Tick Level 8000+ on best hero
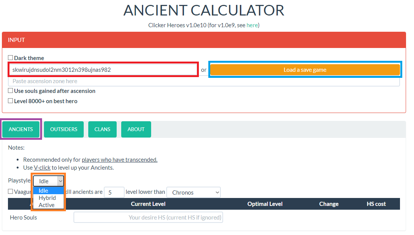414x235 pixels. (x=11, y=101)
